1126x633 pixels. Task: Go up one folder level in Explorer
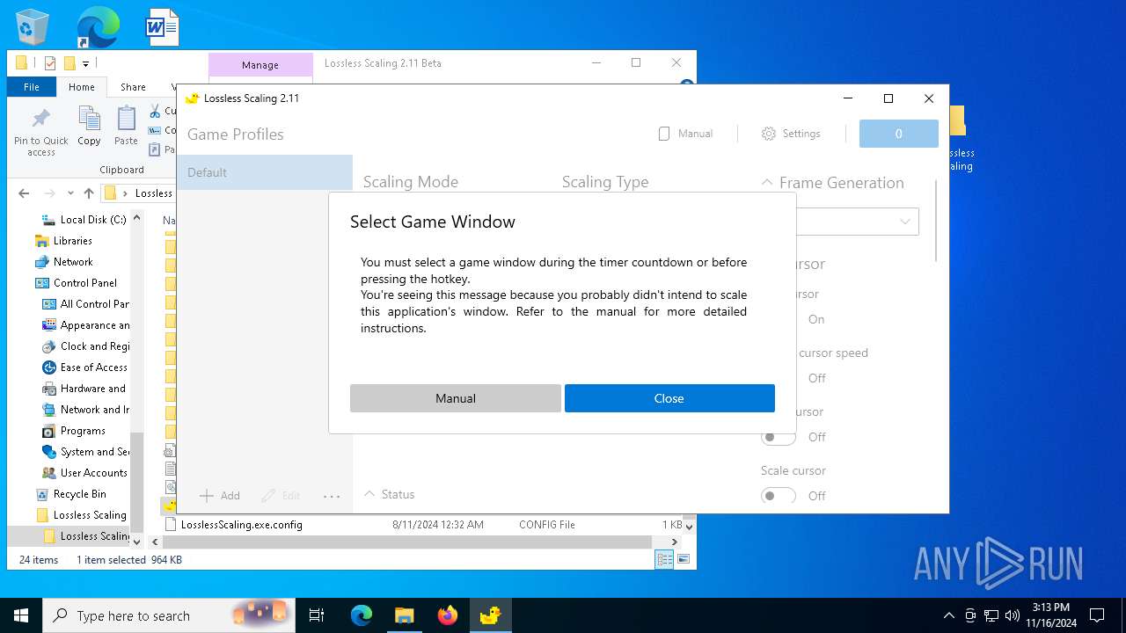point(89,193)
